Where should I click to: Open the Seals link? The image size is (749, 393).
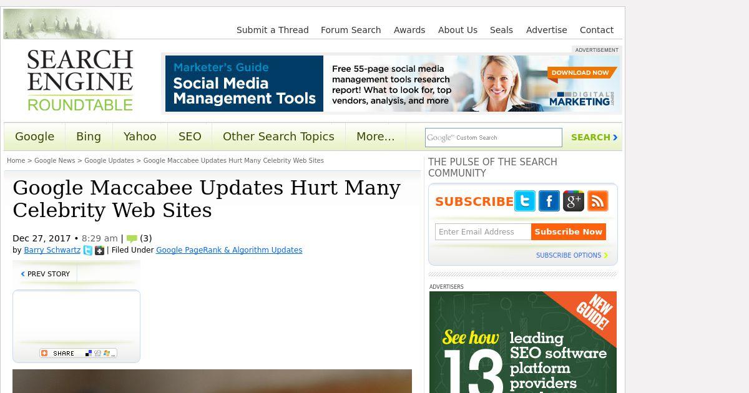coord(501,30)
